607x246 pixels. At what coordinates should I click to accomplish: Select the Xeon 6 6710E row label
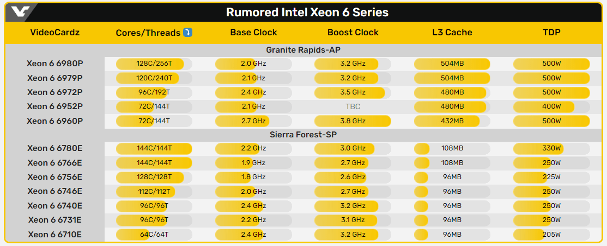coord(54,234)
